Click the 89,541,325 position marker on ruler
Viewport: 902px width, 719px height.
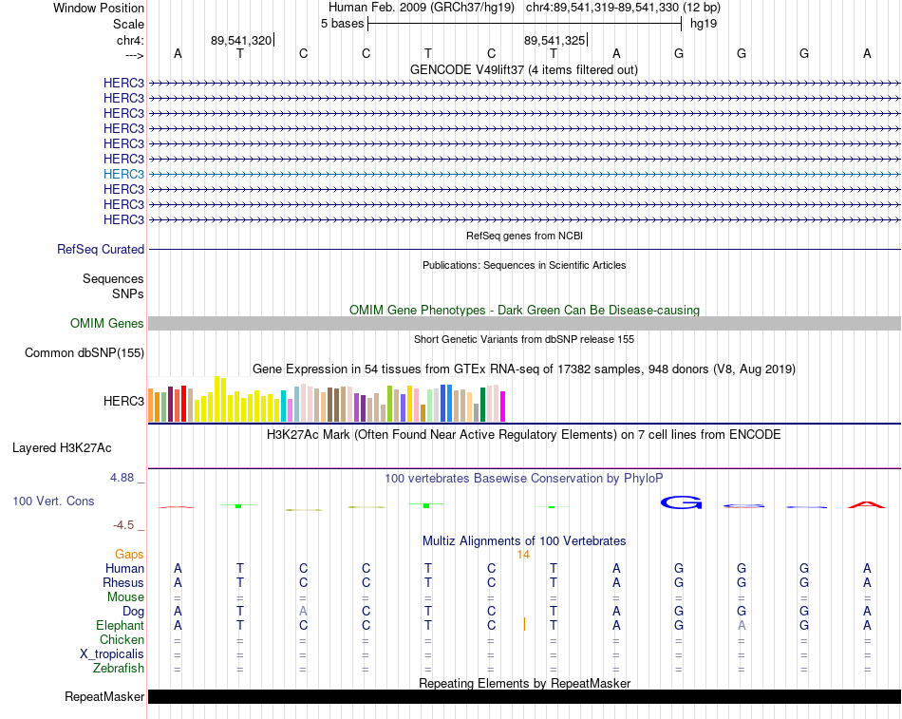(554, 40)
